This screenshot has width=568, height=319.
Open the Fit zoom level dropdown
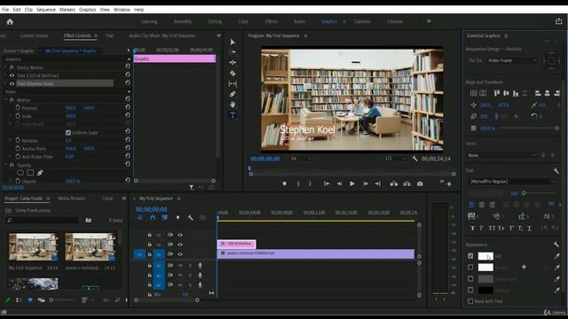click(302, 159)
